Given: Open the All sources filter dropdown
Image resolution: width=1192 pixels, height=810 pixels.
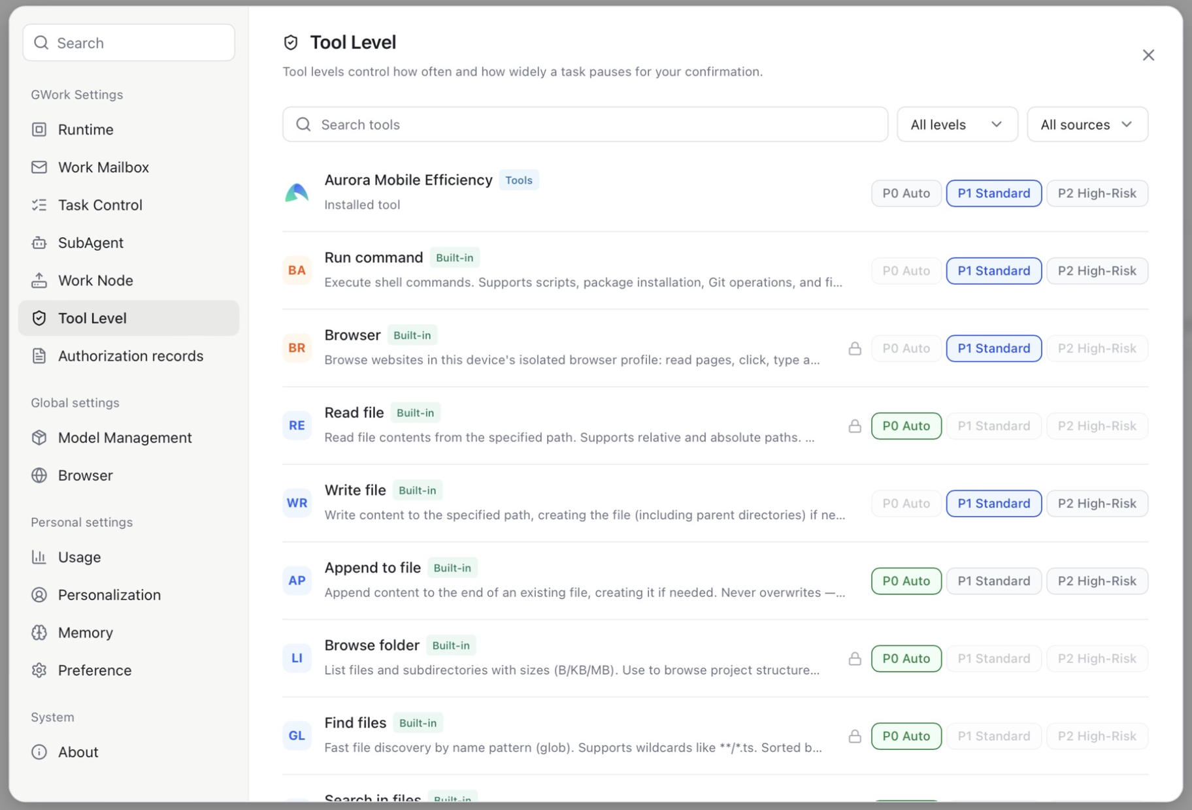Looking at the screenshot, I should (1087, 124).
